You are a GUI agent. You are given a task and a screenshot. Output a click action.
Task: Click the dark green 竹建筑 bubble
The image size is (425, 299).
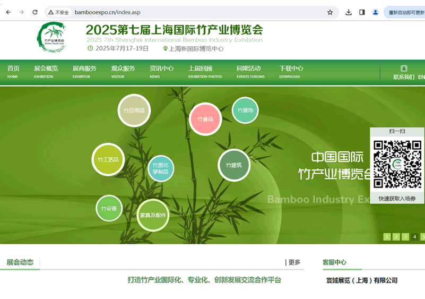(234, 165)
